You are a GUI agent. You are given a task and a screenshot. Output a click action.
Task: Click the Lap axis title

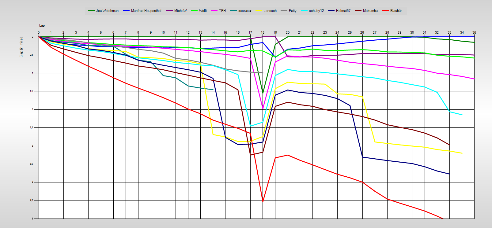pos(42,25)
